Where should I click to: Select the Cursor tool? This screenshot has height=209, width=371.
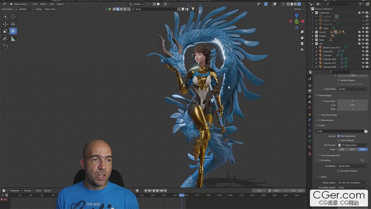[13, 16]
